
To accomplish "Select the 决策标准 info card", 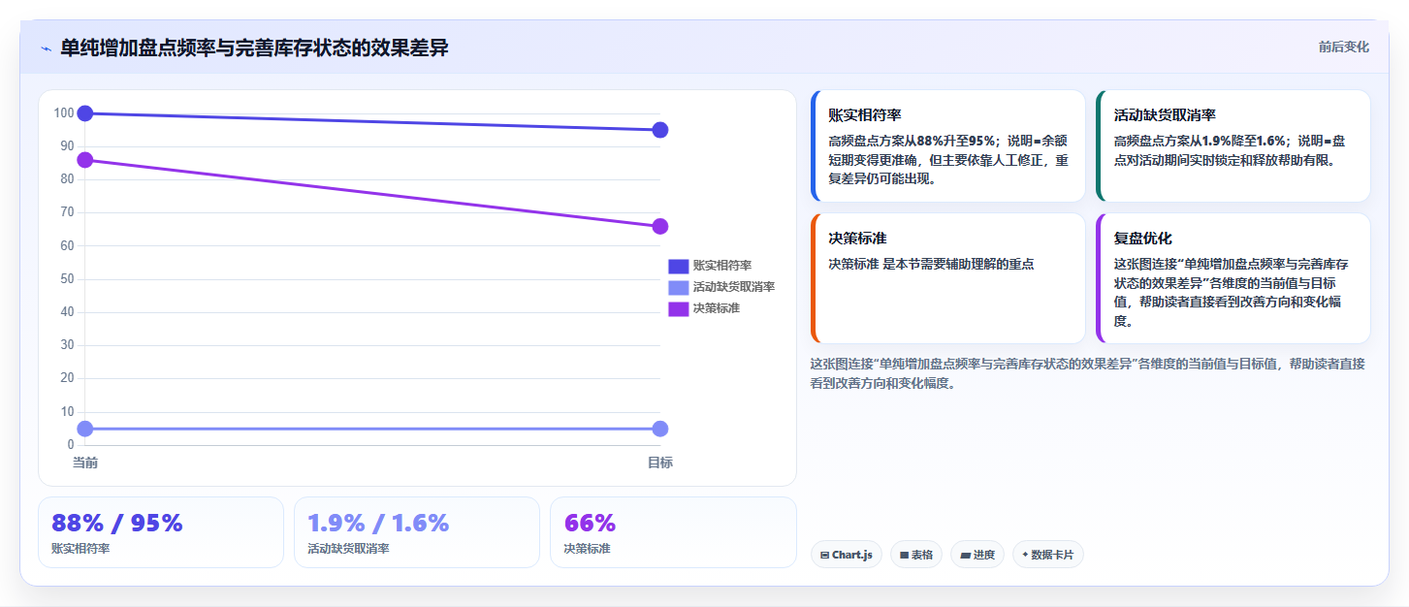I will 947,278.
